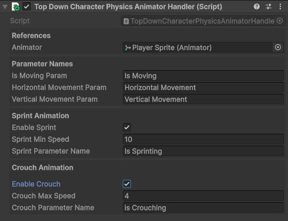Click the TopDownCharacterPhysicsAnimatorHandle script field
The height and width of the screenshot is (221, 288).
point(203,21)
